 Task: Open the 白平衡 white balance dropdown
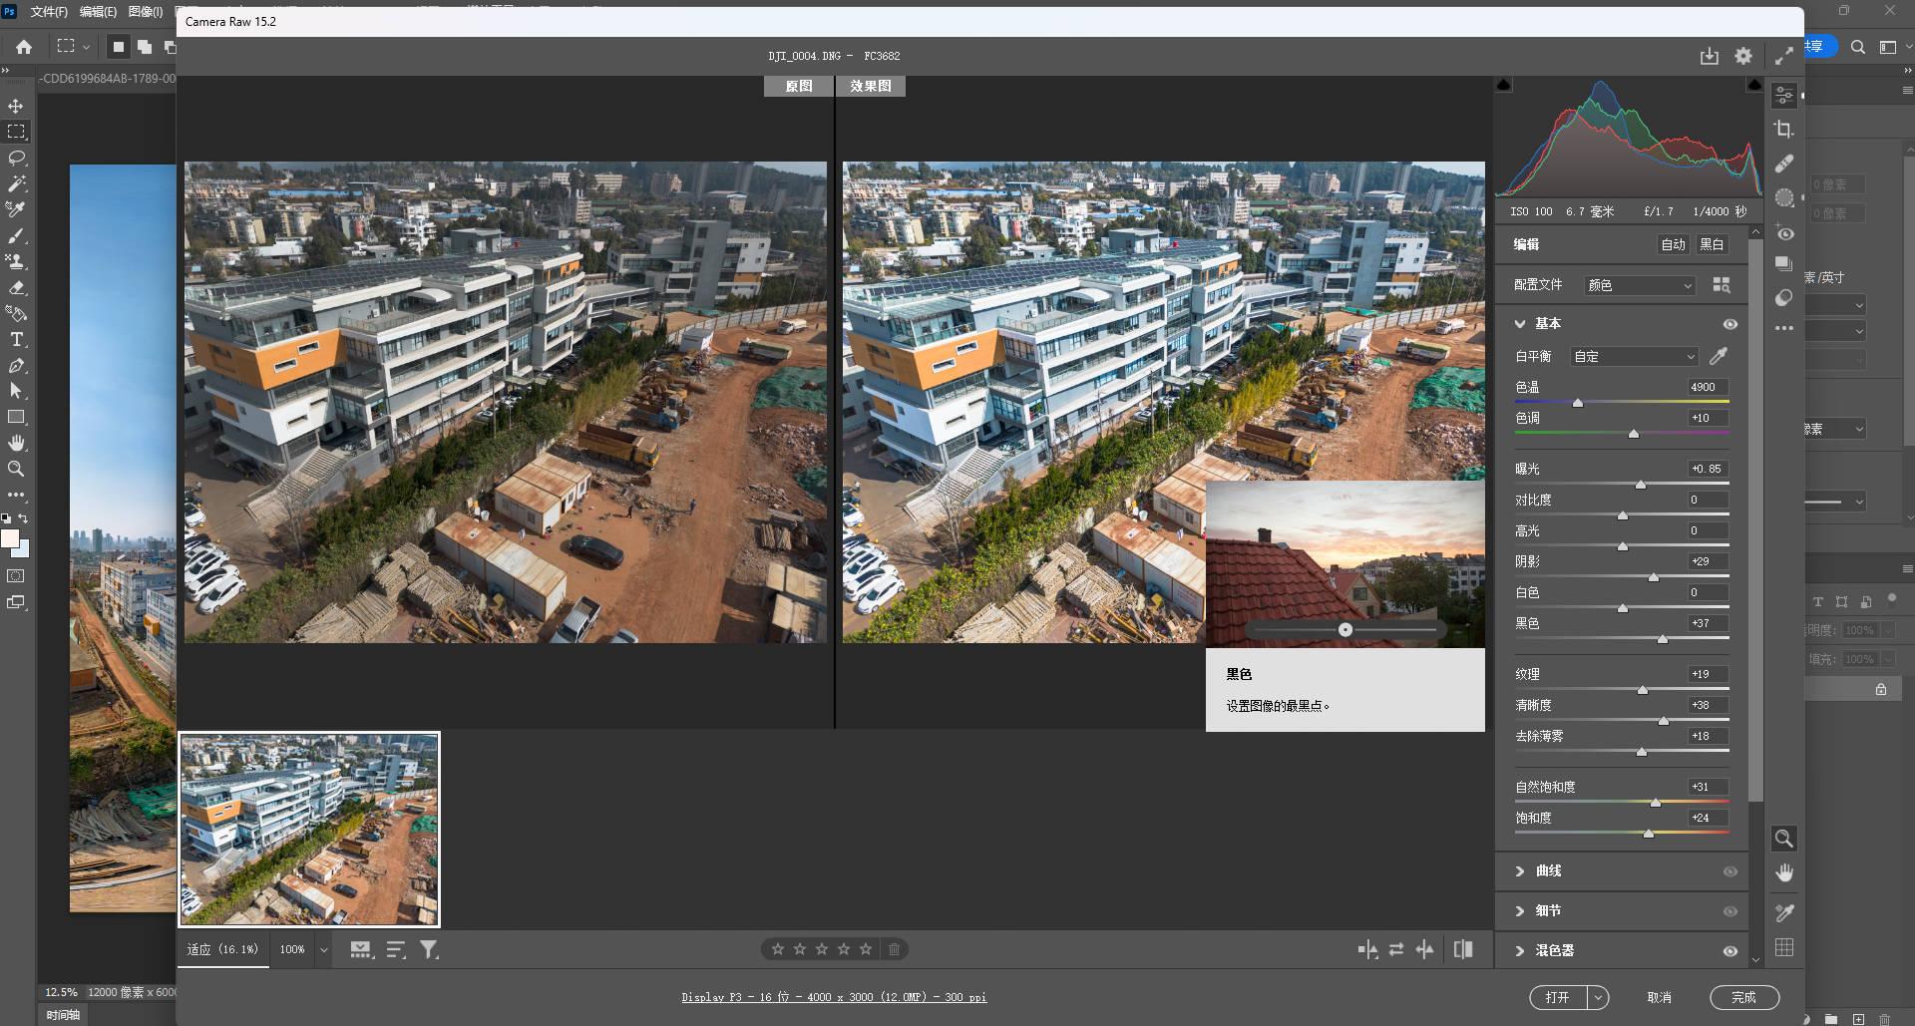1634,356
